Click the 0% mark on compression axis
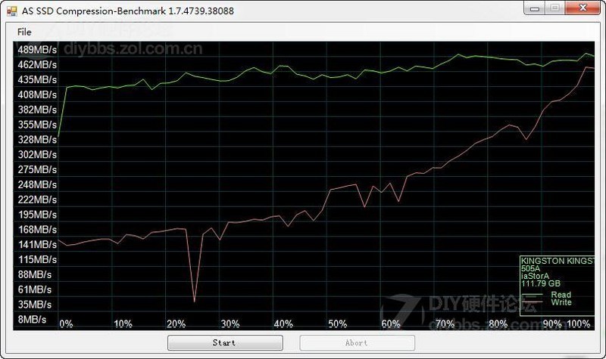 pos(66,323)
